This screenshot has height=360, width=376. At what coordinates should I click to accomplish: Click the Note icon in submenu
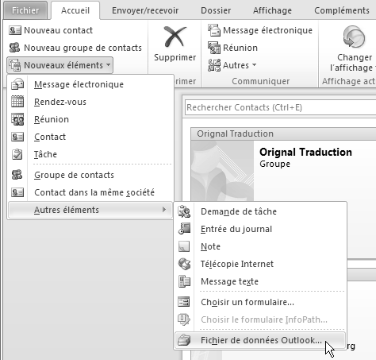[x=184, y=246]
